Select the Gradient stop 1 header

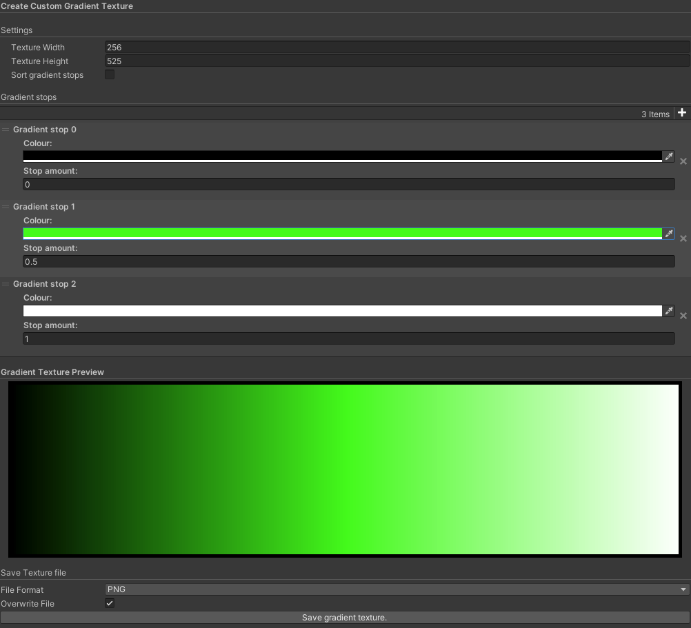(x=44, y=207)
